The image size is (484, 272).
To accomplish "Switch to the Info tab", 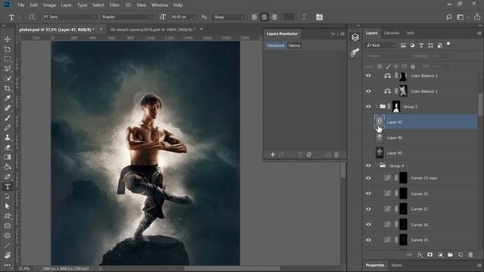I will tap(410, 33).
